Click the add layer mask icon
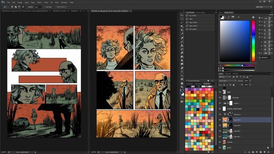The height and width of the screenshot is (154, 274). click(253, 152)
